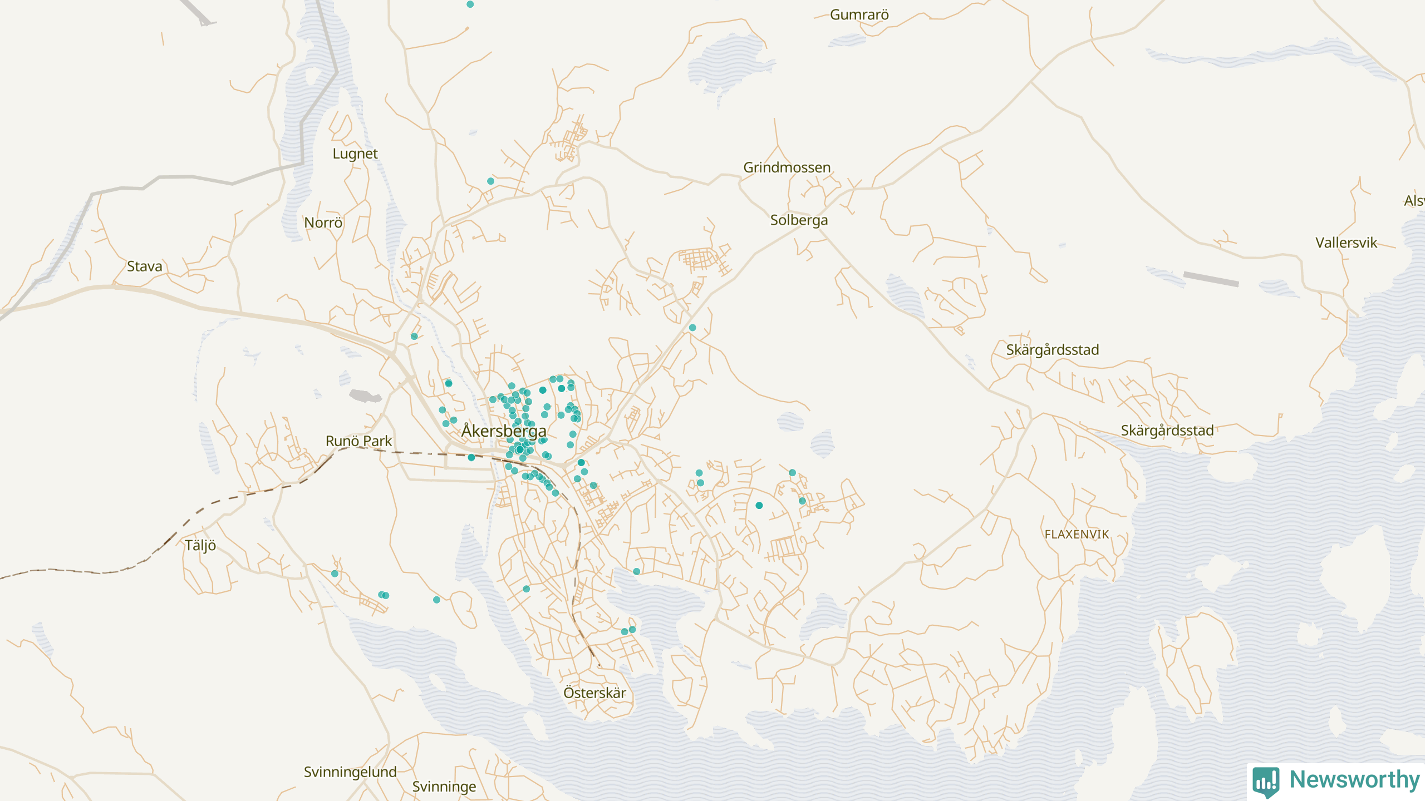The image size is (1425, 801).
Task: Click the Stava place label
Action: pyautogui.click(x=144, y=266)
